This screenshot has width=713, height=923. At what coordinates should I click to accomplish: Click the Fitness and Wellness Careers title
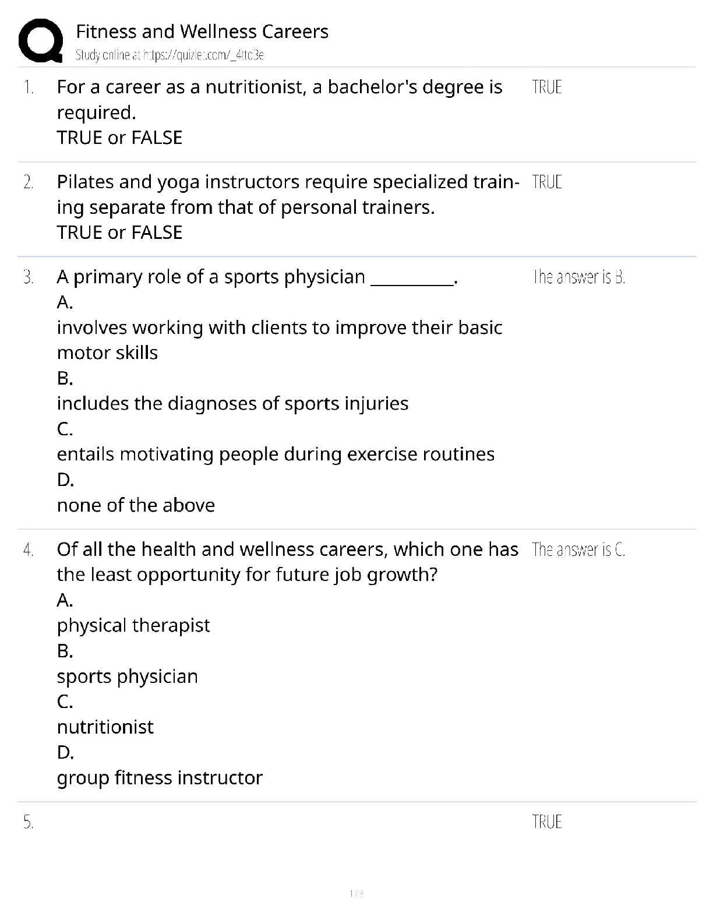(202, 31)
